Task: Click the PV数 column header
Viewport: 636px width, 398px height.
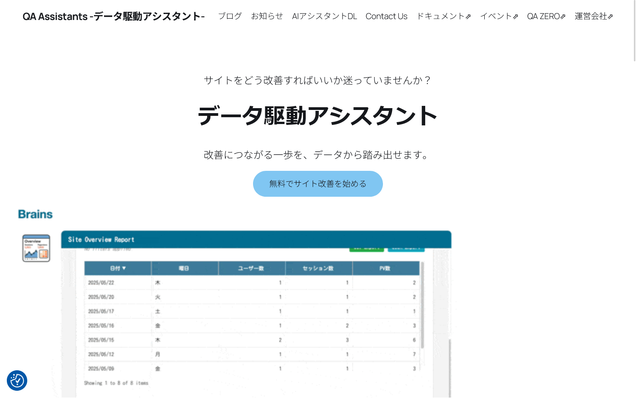Action: [385, 269]
